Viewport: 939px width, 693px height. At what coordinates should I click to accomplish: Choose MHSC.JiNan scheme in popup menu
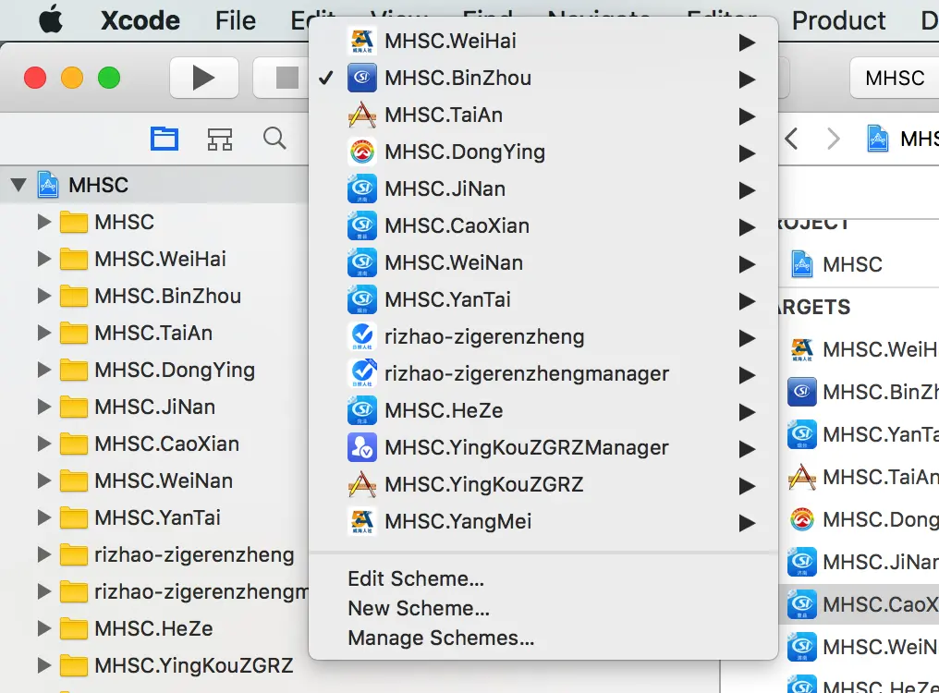coord(543,188)
